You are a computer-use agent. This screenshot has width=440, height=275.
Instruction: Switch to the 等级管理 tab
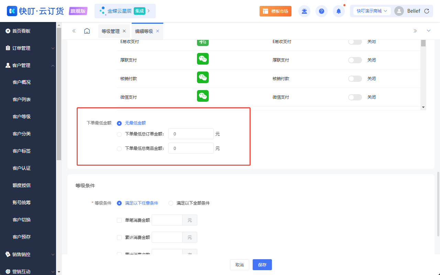coord(111,31)
